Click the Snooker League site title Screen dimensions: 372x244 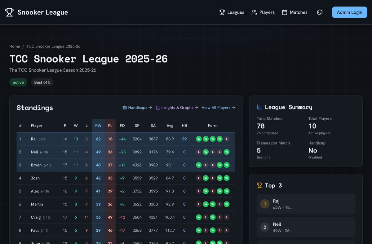[43, 12]
